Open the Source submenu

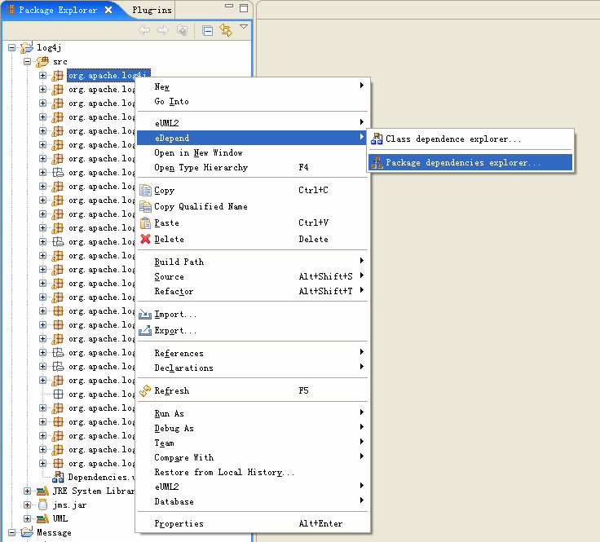point(253,276)
